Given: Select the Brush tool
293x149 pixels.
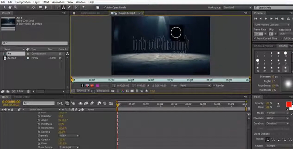Looking at the screenshot, I should 59,8.
